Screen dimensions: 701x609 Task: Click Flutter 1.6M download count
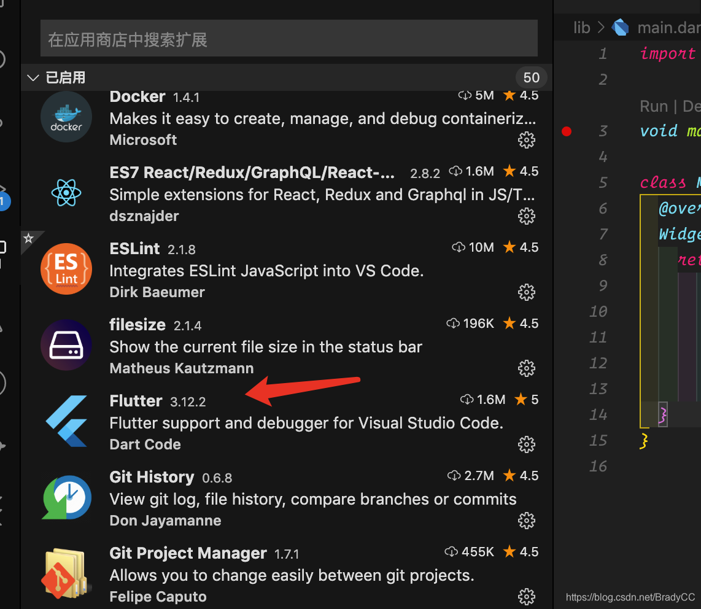coord(483,399)
